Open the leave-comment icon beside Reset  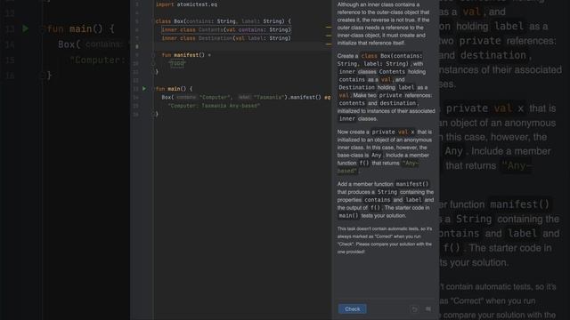[x=428, y=309]
